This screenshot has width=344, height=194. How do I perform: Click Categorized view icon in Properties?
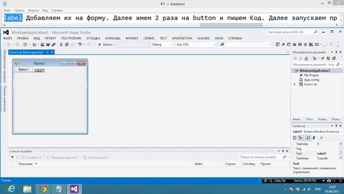pyautogui.click(x=295, y=138)
